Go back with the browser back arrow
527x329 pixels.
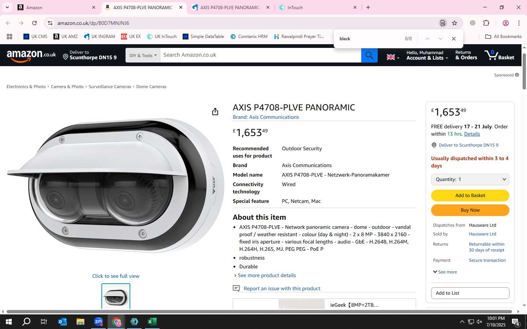(x=8, y=23)
